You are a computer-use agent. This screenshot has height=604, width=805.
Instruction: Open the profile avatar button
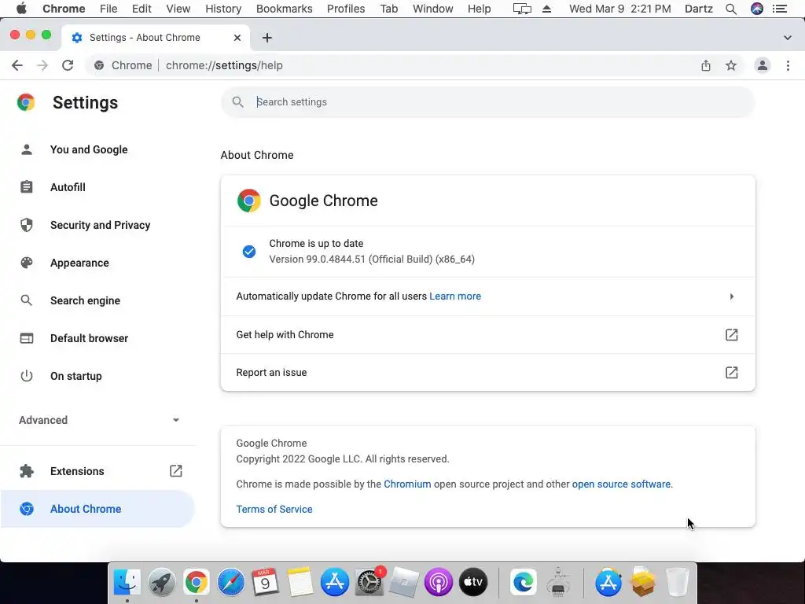click(763, 65)
